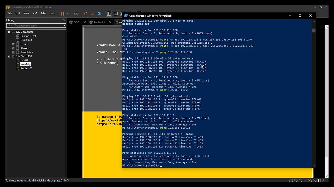Viewport: 334px width, 187px height.
Task: Open the power options dropdown beside pause icon
Action: click(67, 14)
